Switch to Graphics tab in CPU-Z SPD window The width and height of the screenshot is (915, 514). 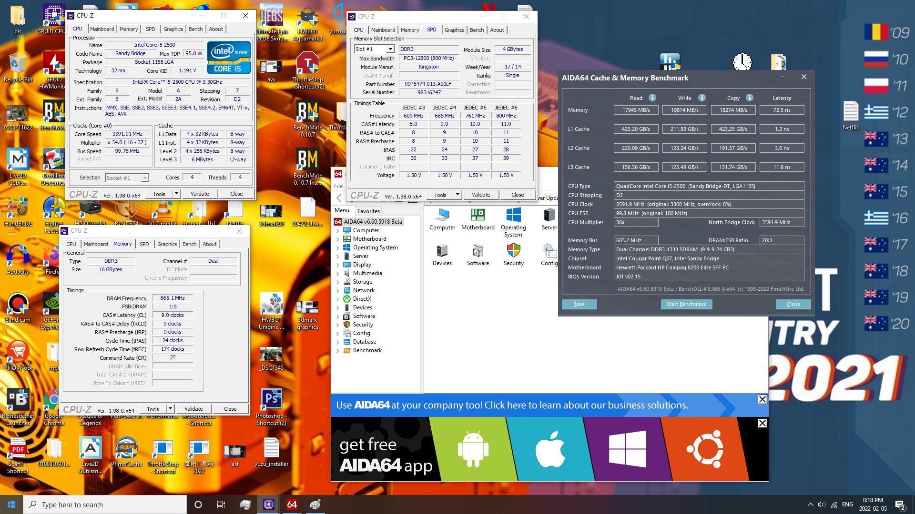pyautogui.click(x=454, y=30)
